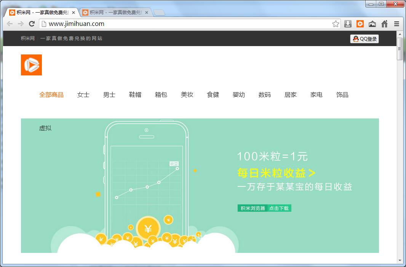Open the 数码 category in the navigation
406x267 pixels.
coord(264,95)
